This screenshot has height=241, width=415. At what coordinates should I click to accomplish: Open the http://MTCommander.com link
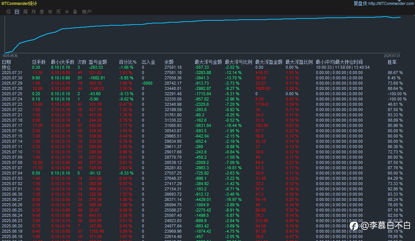coord(392,3)
